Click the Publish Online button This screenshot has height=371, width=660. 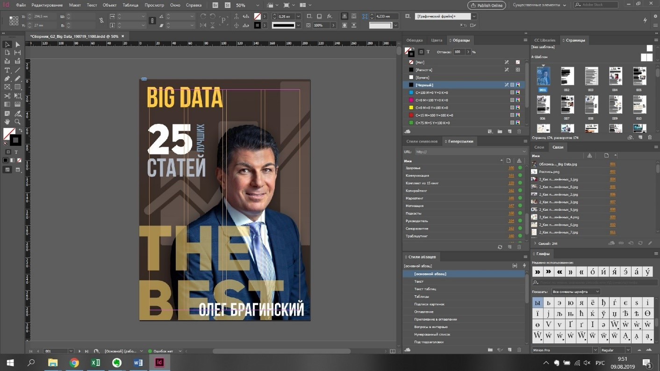pyautogui.click(x=486, y=5)
